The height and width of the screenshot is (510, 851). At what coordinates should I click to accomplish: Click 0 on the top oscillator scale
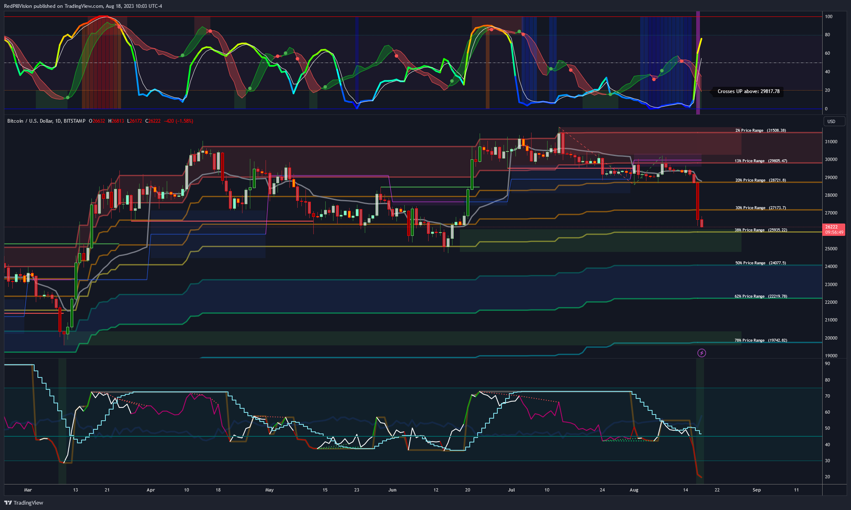pos(826,109)
